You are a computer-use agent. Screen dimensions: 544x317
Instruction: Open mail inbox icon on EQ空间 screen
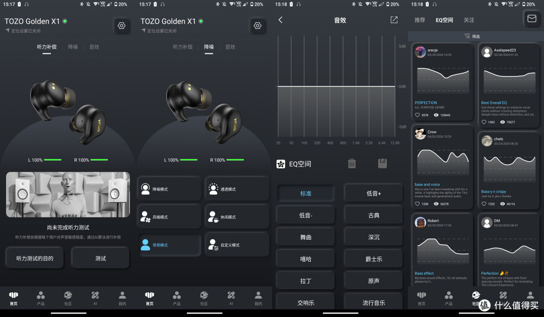point(532,18)
